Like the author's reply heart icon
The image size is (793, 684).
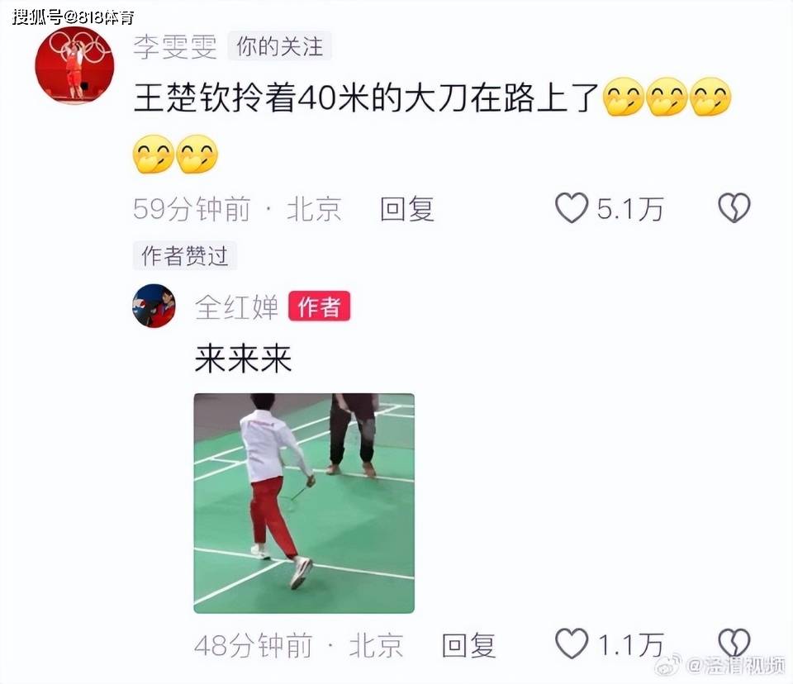(572, 644)
